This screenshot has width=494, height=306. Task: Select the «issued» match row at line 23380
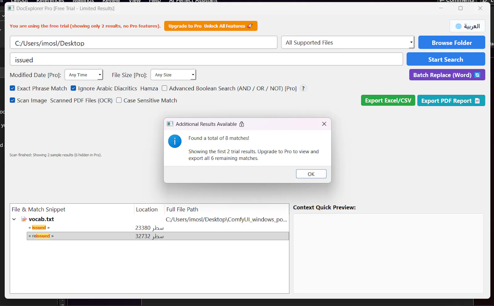(158, 228)
